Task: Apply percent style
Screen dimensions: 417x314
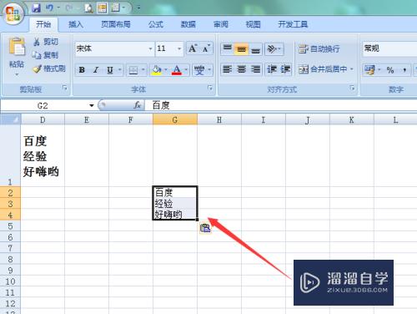Action: (390, 70)
